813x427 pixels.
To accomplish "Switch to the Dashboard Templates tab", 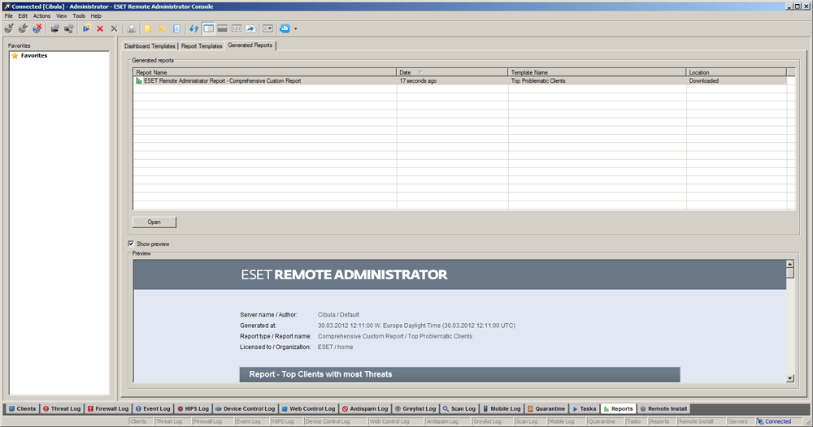I will [150, 46].
